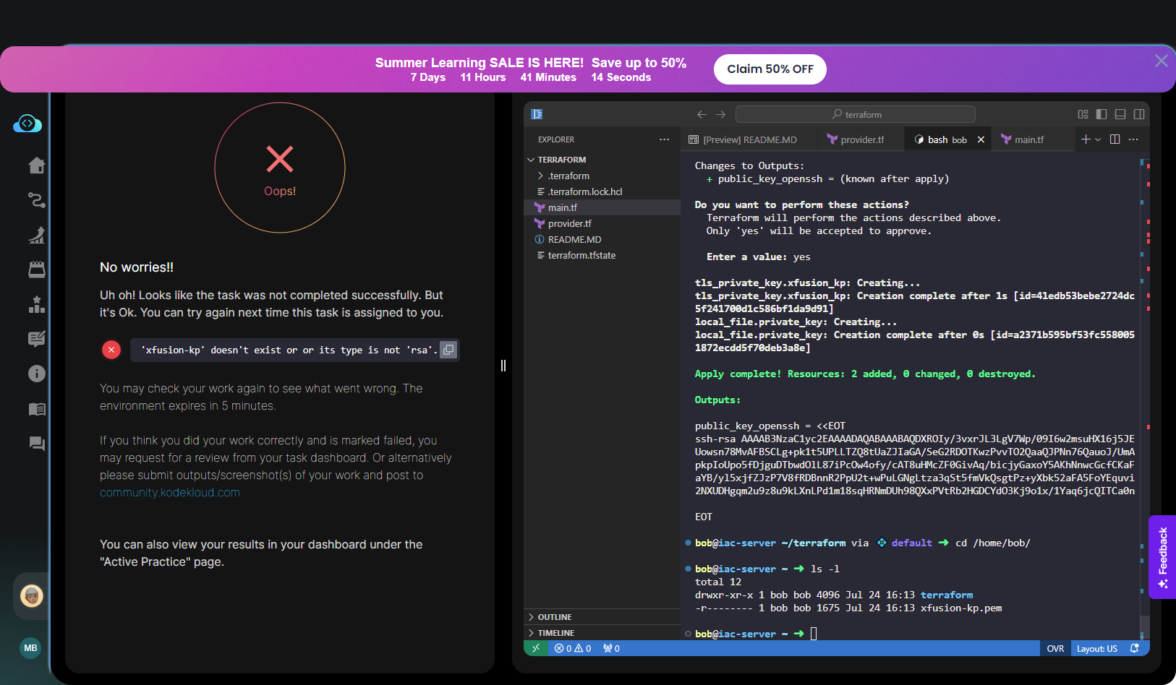Screen dimensions: 1176x685
Task: Go back with left arrow
Action: point(702,114)
